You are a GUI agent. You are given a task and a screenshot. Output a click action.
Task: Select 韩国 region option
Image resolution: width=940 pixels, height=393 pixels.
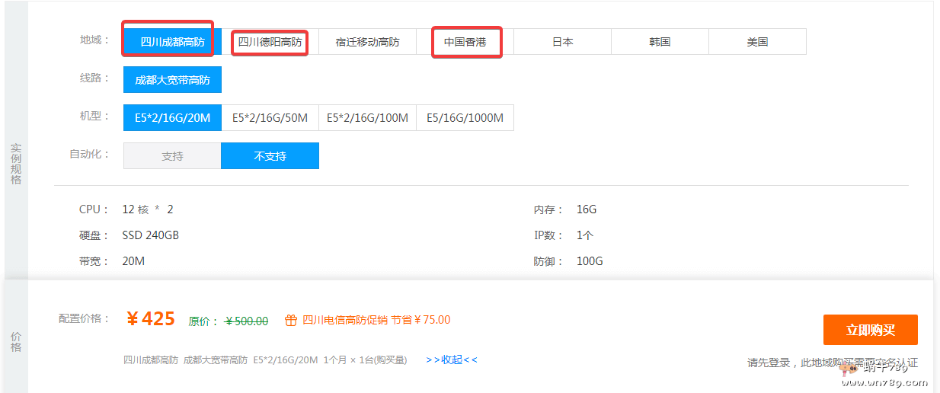[660, 42]
